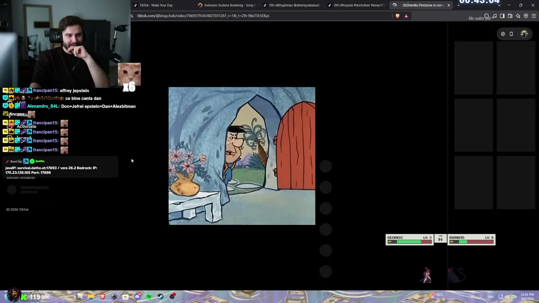Click IOANA15 health bar
Screen dimensions: 539x303
[471, 242]
